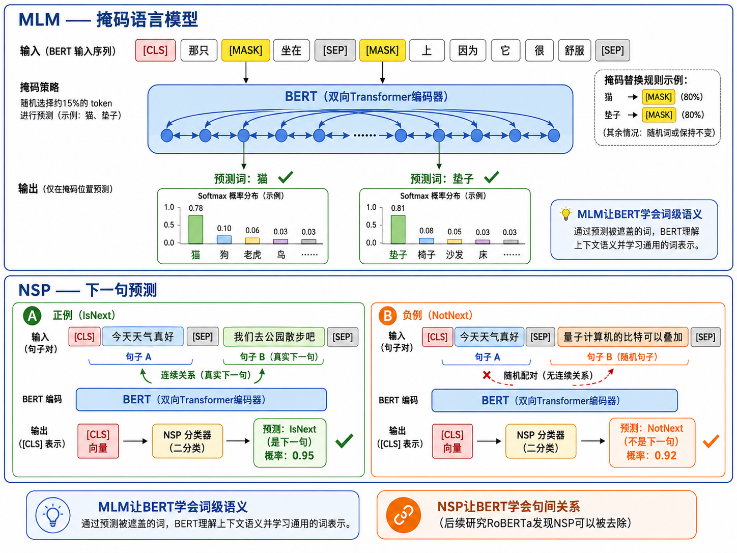
Task: Click the 预测词：垫子 label
Action: click(442, 179)
